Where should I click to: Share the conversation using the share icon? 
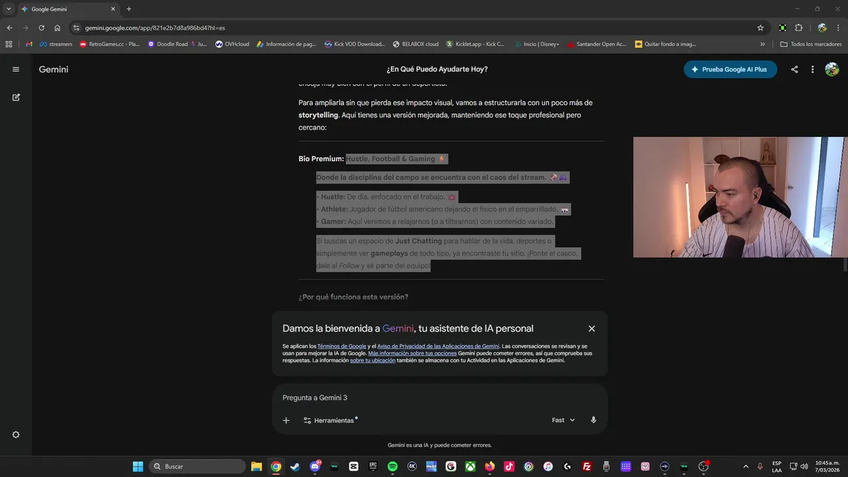pyautogui.click(x=794, y=70)
